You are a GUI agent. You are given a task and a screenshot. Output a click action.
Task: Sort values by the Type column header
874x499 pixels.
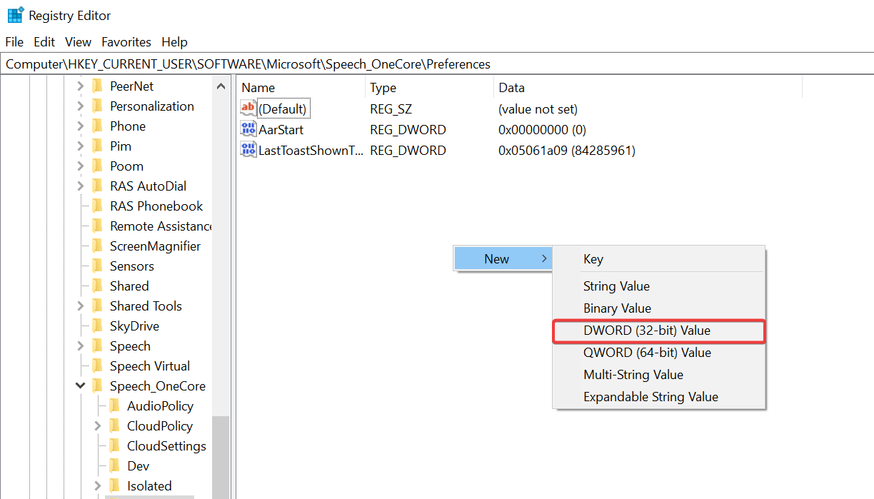(x=383, y=88)
